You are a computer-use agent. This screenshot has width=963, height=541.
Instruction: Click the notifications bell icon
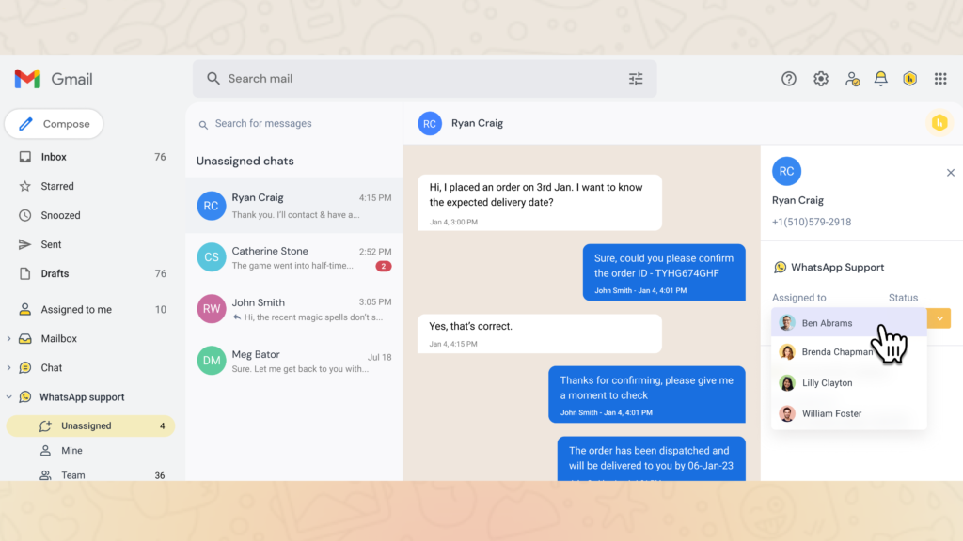point(880,79)
